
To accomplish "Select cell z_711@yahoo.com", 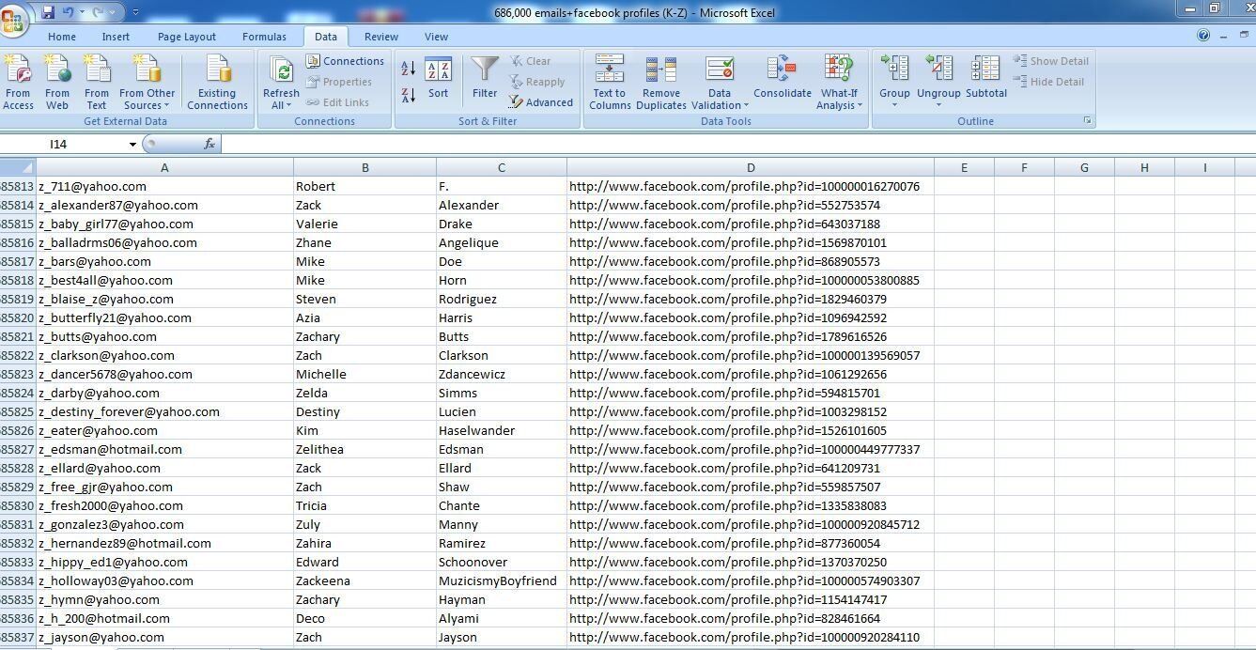I will click(x=164, y=186).
